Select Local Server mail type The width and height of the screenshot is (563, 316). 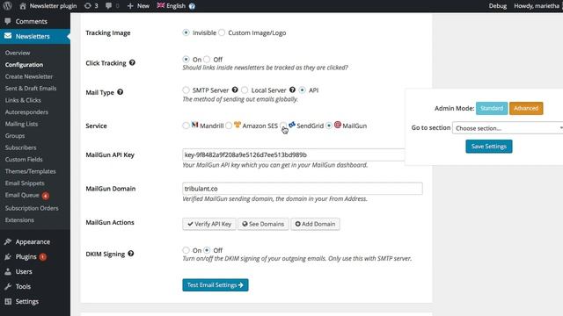pyautogui.click(x=245, y=90)
